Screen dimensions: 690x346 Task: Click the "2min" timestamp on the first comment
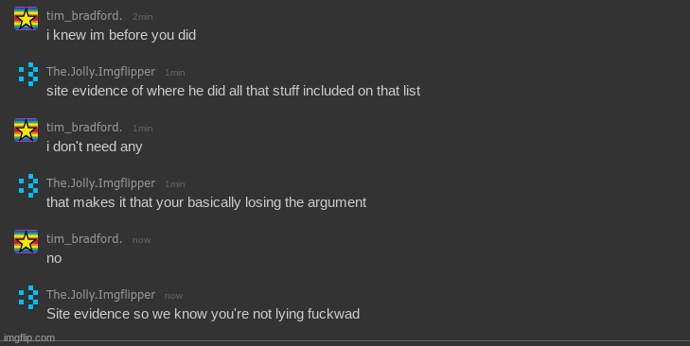pos(143,17)
